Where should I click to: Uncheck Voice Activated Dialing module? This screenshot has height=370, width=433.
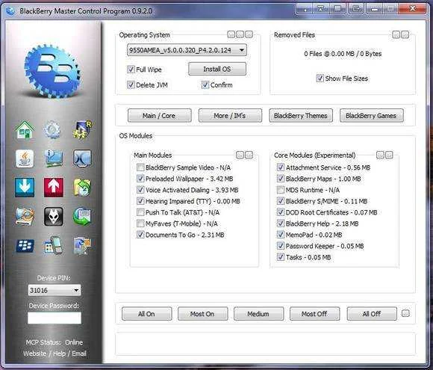pos(140,190)
